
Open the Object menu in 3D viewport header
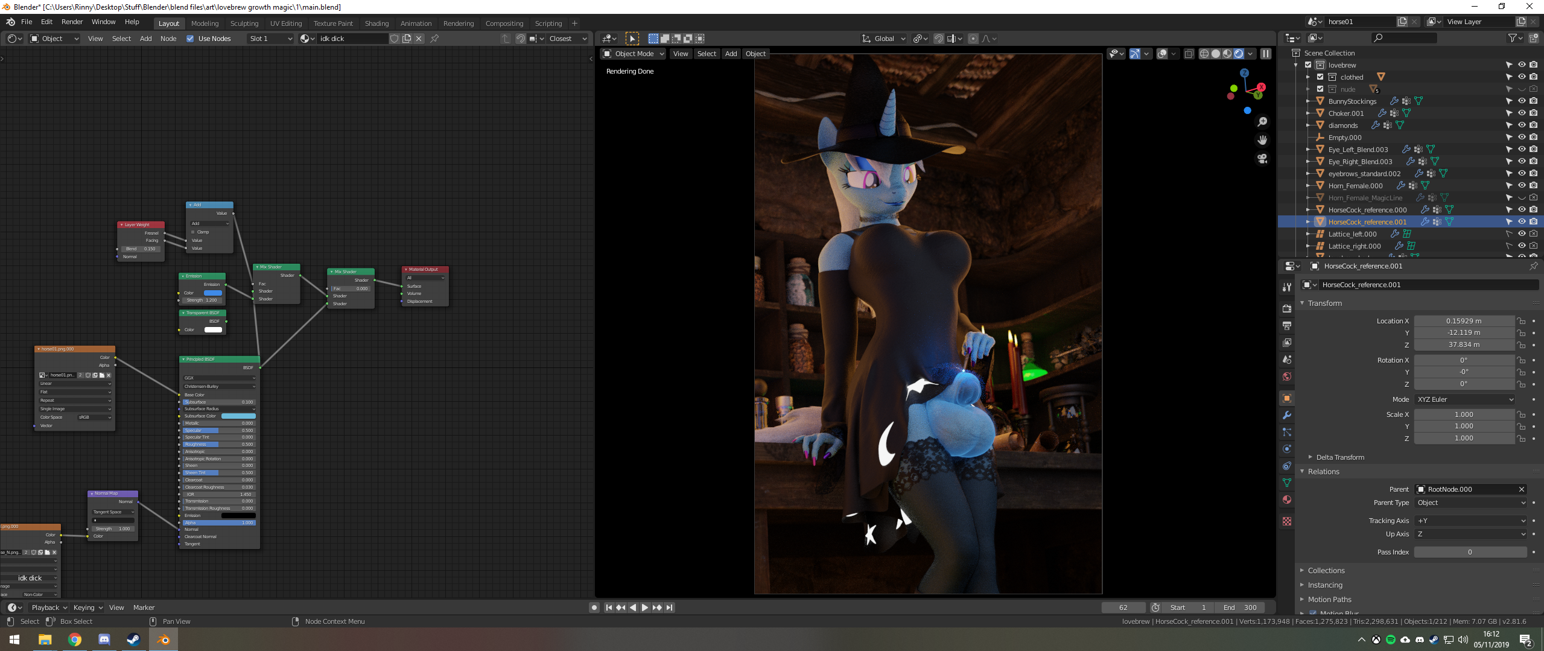point(755,54)
